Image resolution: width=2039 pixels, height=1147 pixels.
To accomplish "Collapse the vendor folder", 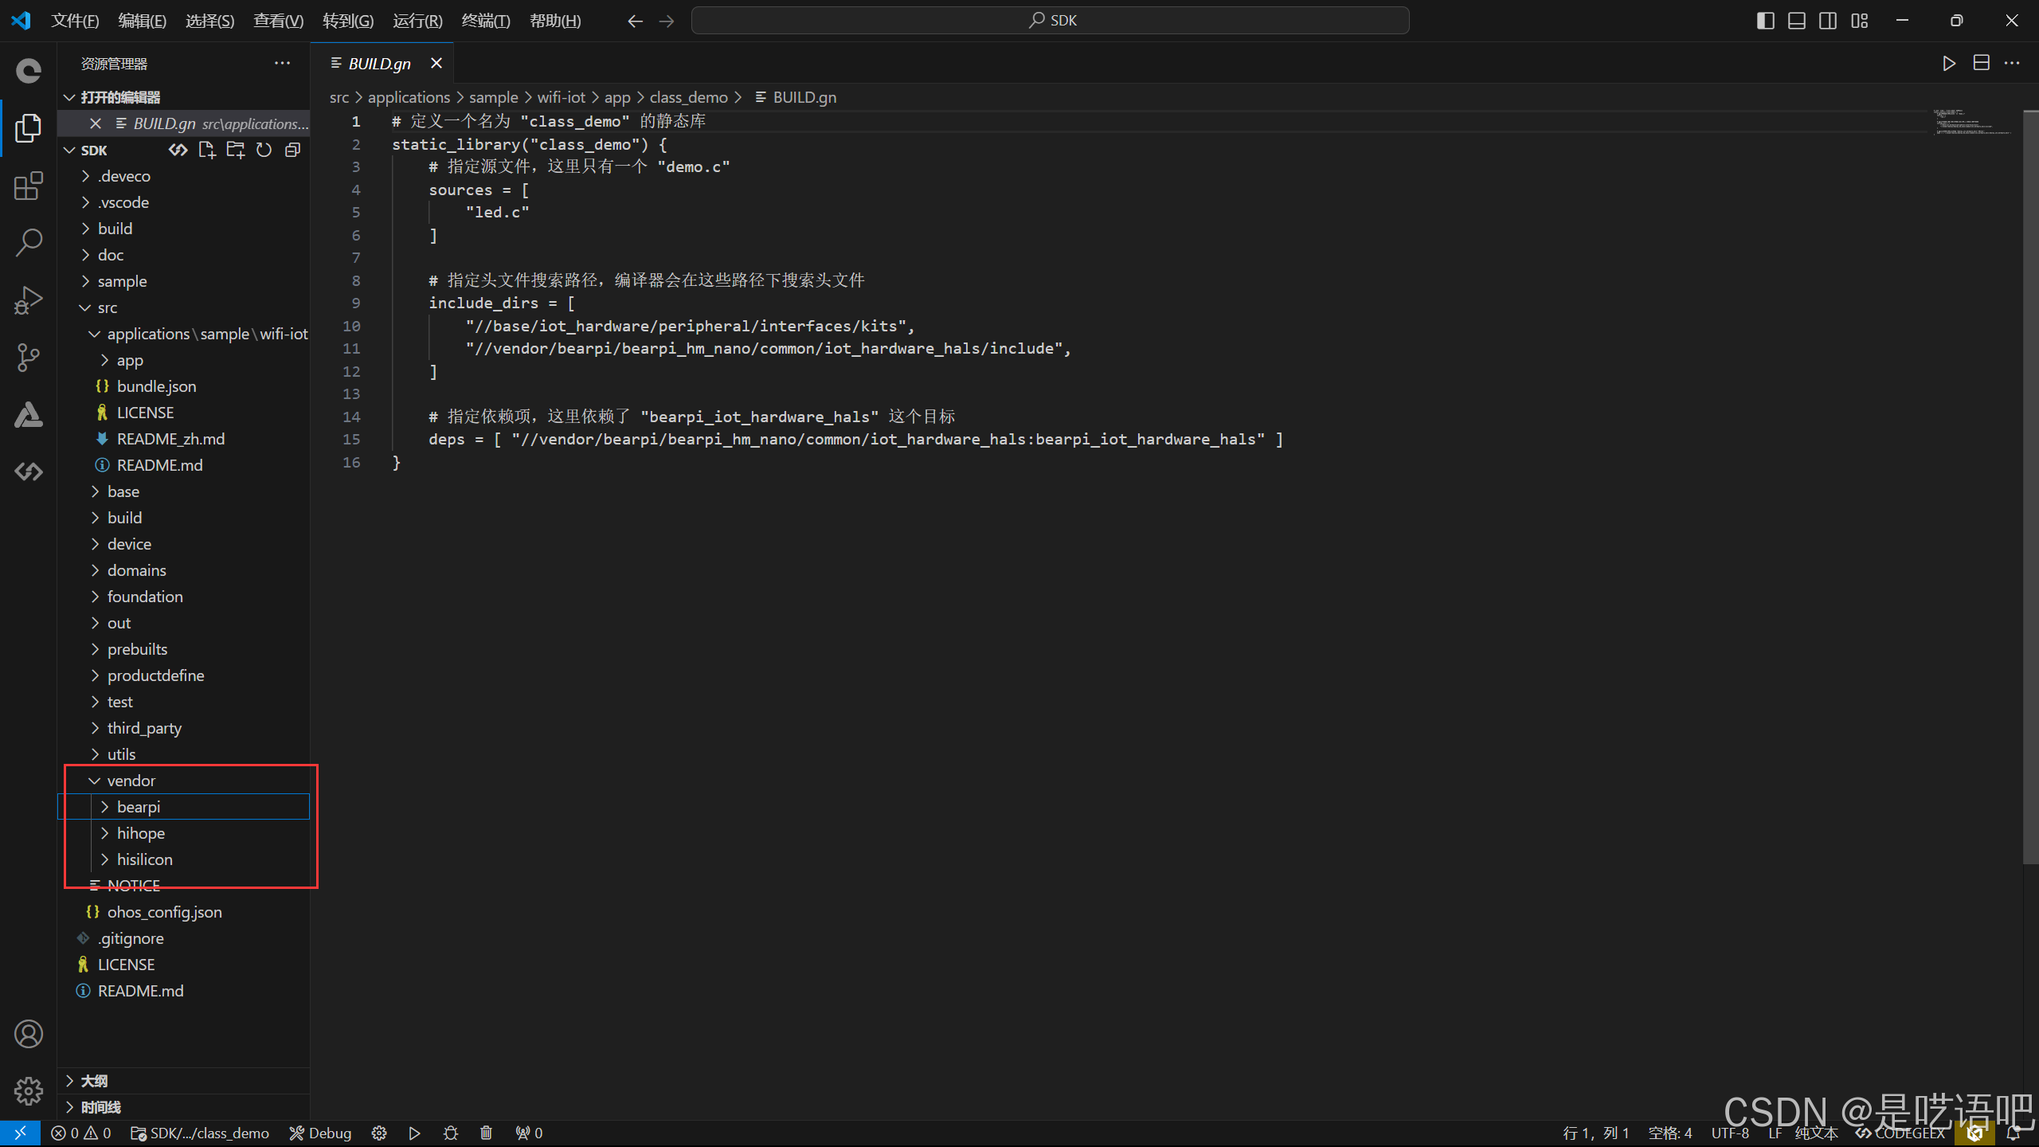I will click(x=131, y=781).
